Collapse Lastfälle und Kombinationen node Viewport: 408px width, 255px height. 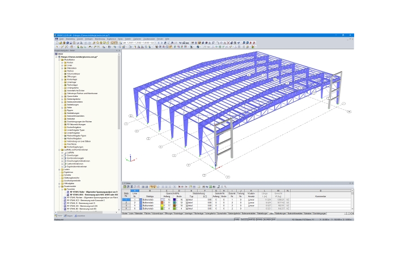point(59,150)
